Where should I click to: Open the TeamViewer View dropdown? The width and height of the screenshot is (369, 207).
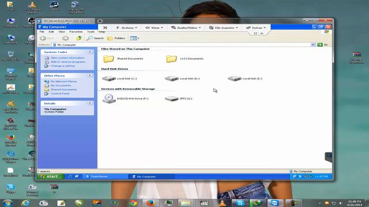[154, 28]
